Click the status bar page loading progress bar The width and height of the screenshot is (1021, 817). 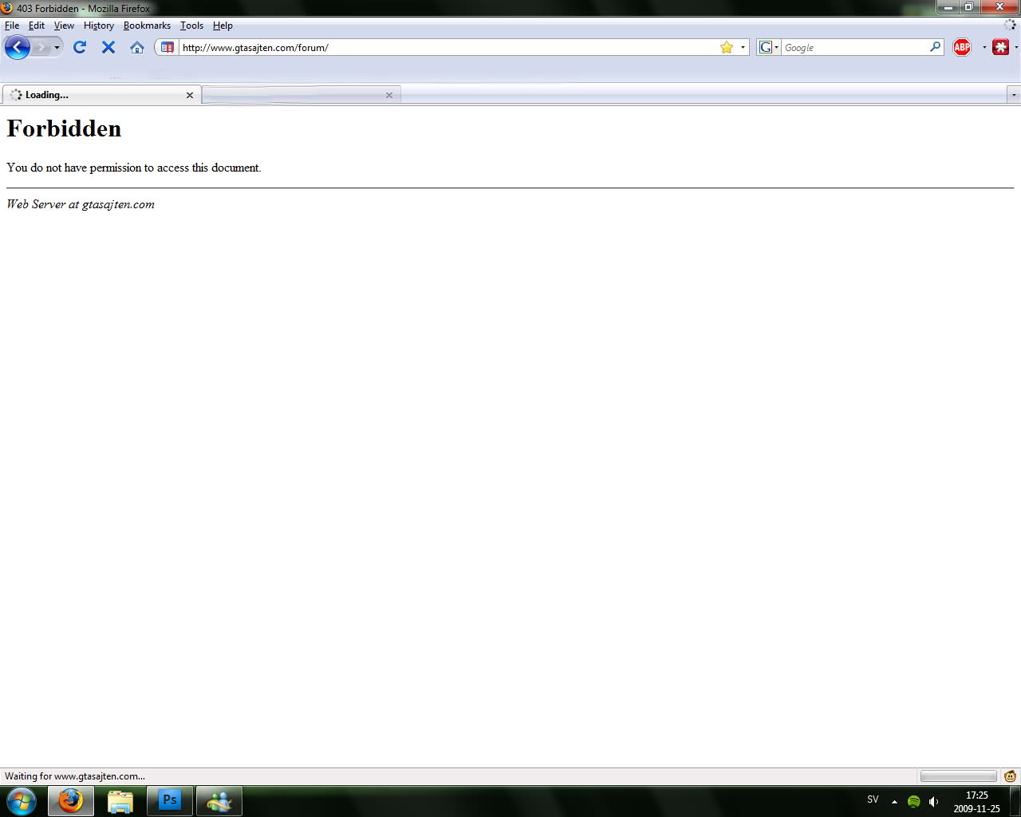tap(958, 776)
